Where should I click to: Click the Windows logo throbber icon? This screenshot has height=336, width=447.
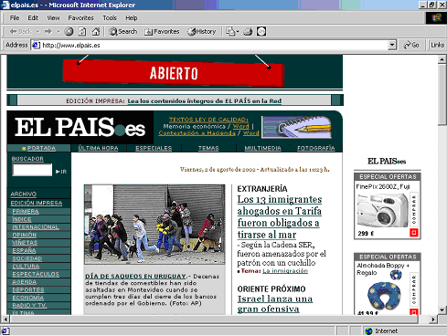tap(436, 18)
